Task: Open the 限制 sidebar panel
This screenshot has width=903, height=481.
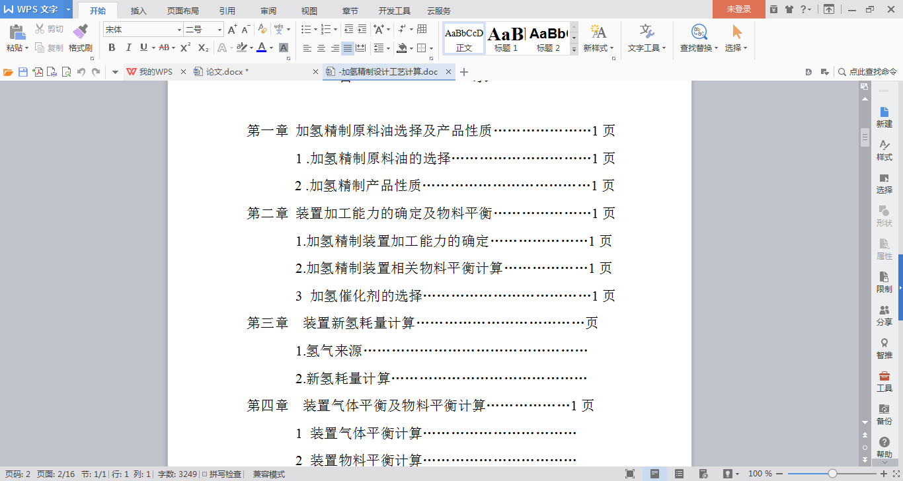Action: [884, 282]
